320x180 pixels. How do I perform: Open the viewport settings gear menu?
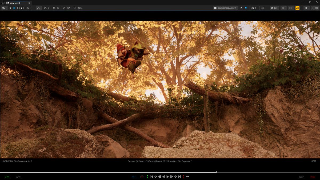[306, 8]
